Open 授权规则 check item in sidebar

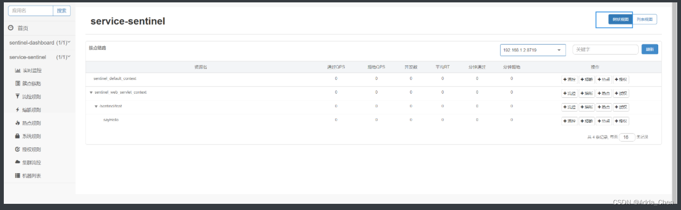pyautogui.click(x=29, y=149)
